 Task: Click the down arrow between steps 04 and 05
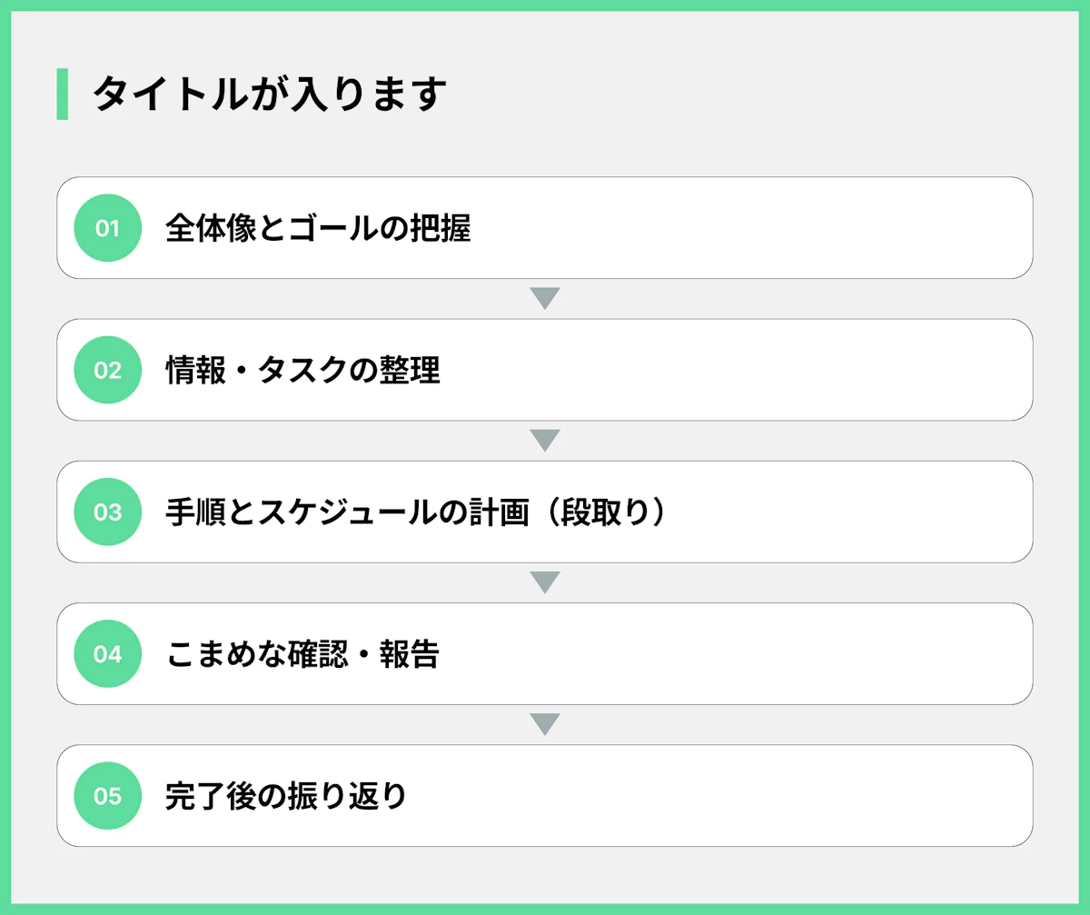pos(545,724)
